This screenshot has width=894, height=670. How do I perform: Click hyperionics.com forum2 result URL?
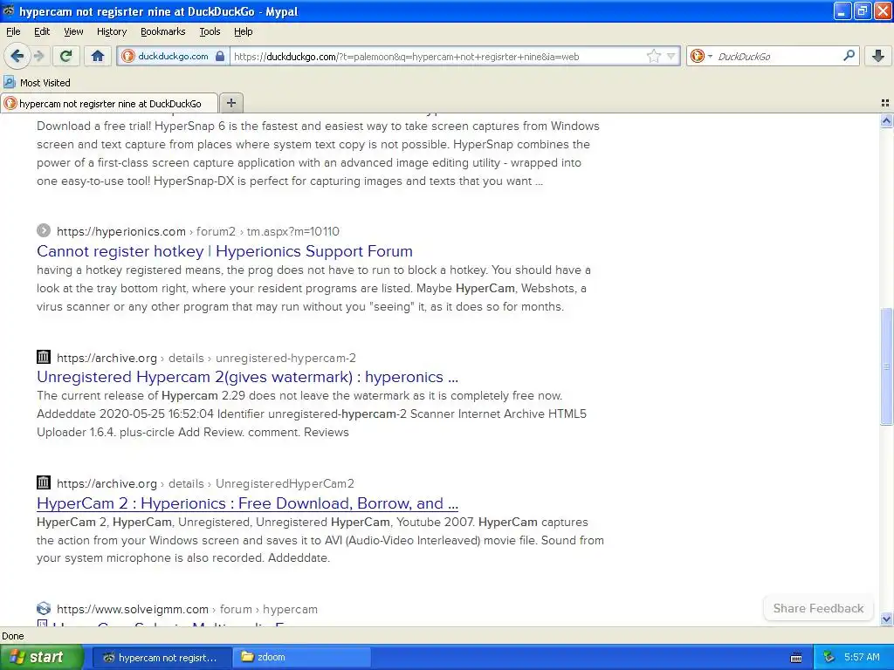198,231
